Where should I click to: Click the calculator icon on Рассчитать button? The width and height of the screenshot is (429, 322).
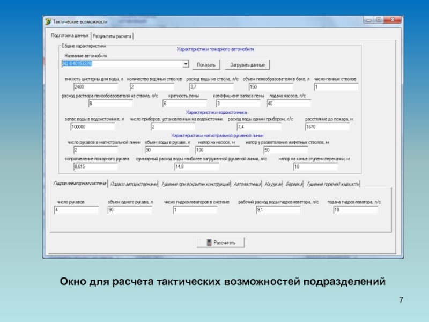click(209, 243)
